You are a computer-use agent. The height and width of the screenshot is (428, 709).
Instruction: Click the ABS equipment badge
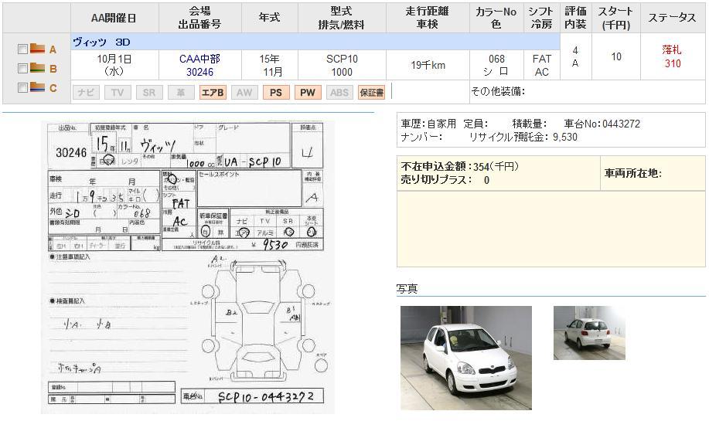(339, 92)
